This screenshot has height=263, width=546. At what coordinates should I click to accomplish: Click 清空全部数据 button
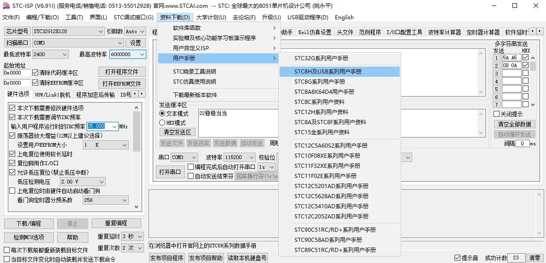[x=515, y=124]
